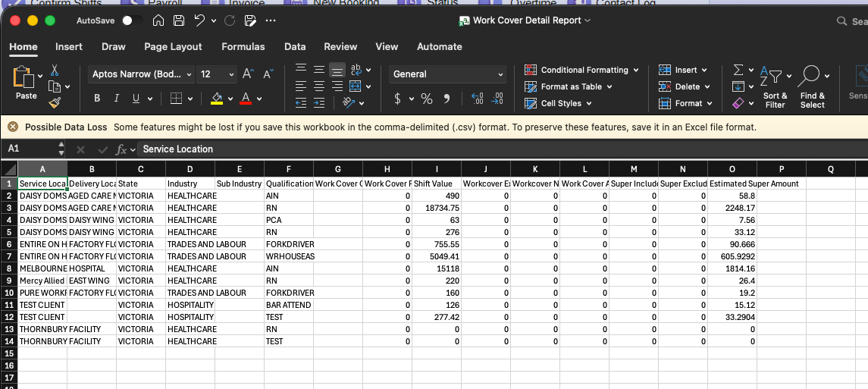Image resolution: width=868 pixels, height=389 pixels.
Task: Click the Cut scissors icon
Action: (x=55, y=70)
